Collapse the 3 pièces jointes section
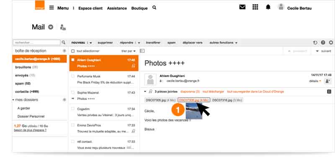335x160 pixels. coord(145,92)
